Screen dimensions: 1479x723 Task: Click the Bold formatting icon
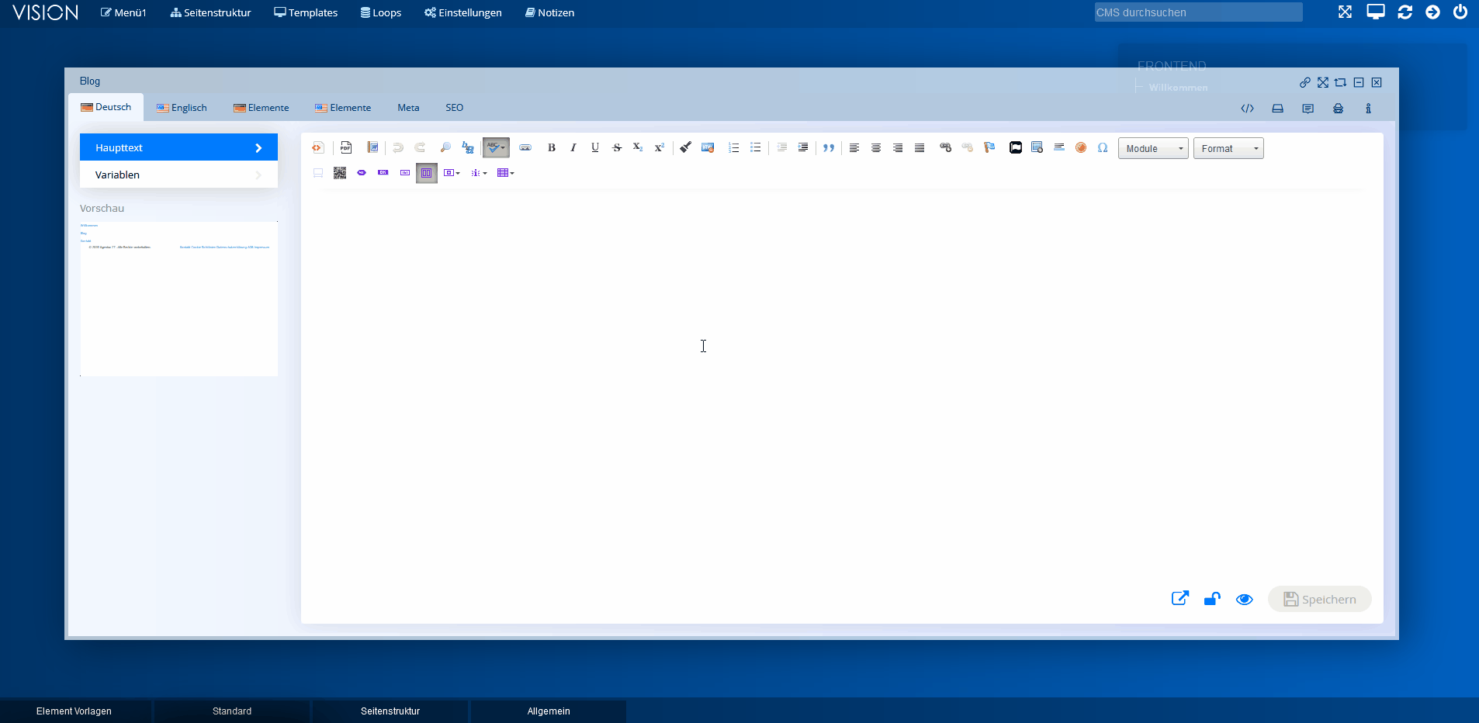pyautogui.click(x=552, y=147)
